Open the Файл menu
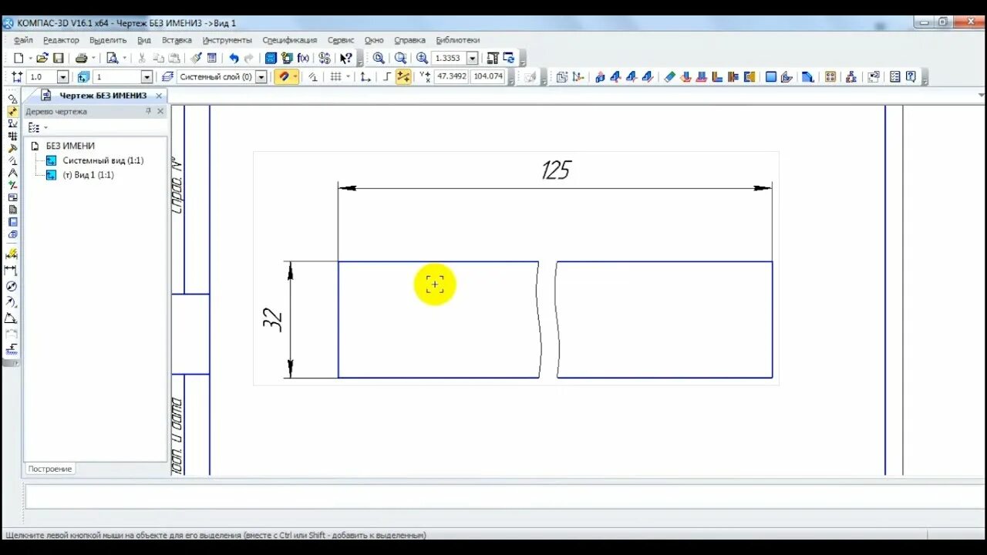 [23, 40]
